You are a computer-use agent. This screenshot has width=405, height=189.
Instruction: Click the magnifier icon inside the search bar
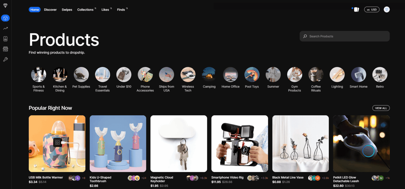coord(305,36)
